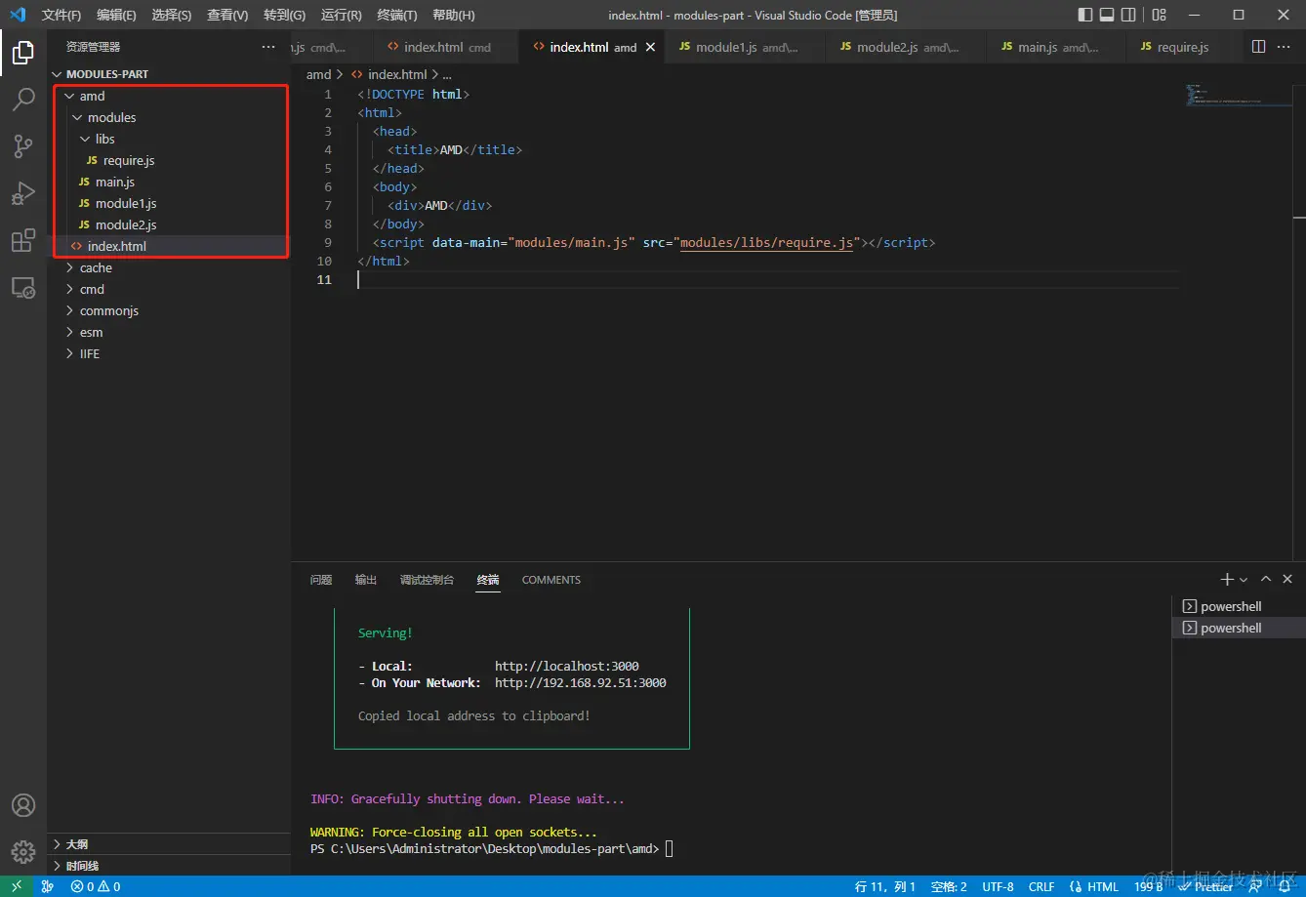Click the split editor right icon
The width and height of the screenshot is (1306, 897).
[1258, 47]
